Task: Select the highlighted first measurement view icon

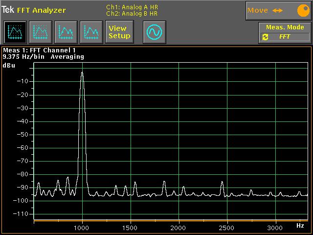Action: [x=15, y=32]
